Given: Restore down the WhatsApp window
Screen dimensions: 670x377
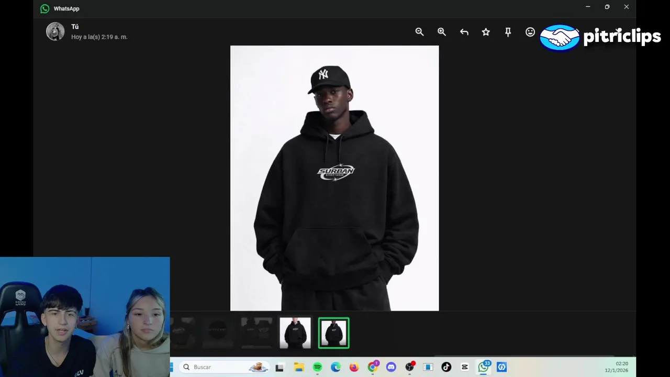Looking at the screenshot, I should 607,7.
